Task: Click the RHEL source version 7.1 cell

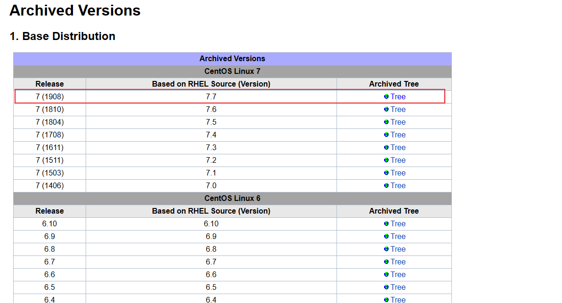Action: pos(211,173)
